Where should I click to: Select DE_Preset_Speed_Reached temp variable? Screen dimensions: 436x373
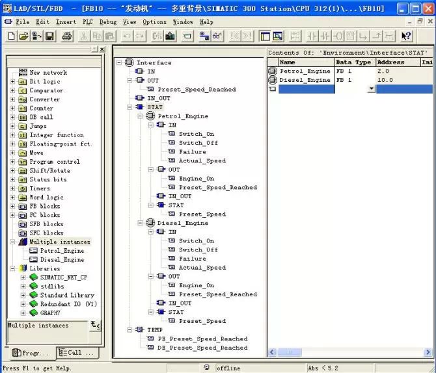pos(202,348)
